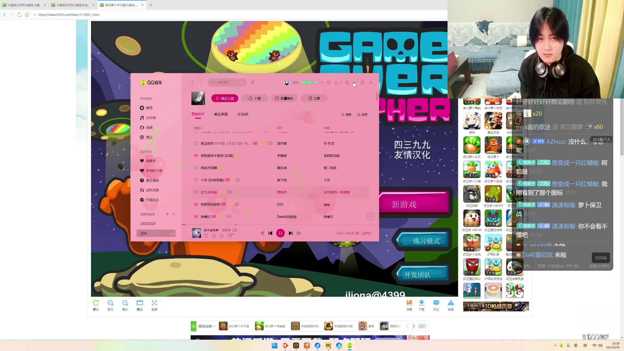Show next recently played games arrow
Screen dimensions: 624x351
click(414, 326)
